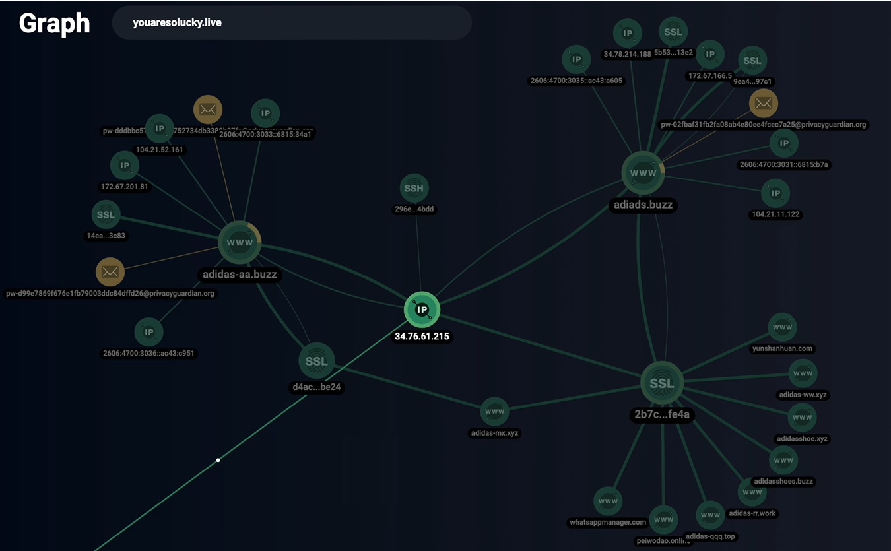The width and height of the screenshot is (891, 551).
Task: Click the adidasshoes.buzz WWW node
Action: tap(783, 460)
